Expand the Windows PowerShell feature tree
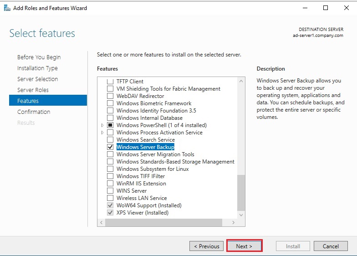 [102, 125]
